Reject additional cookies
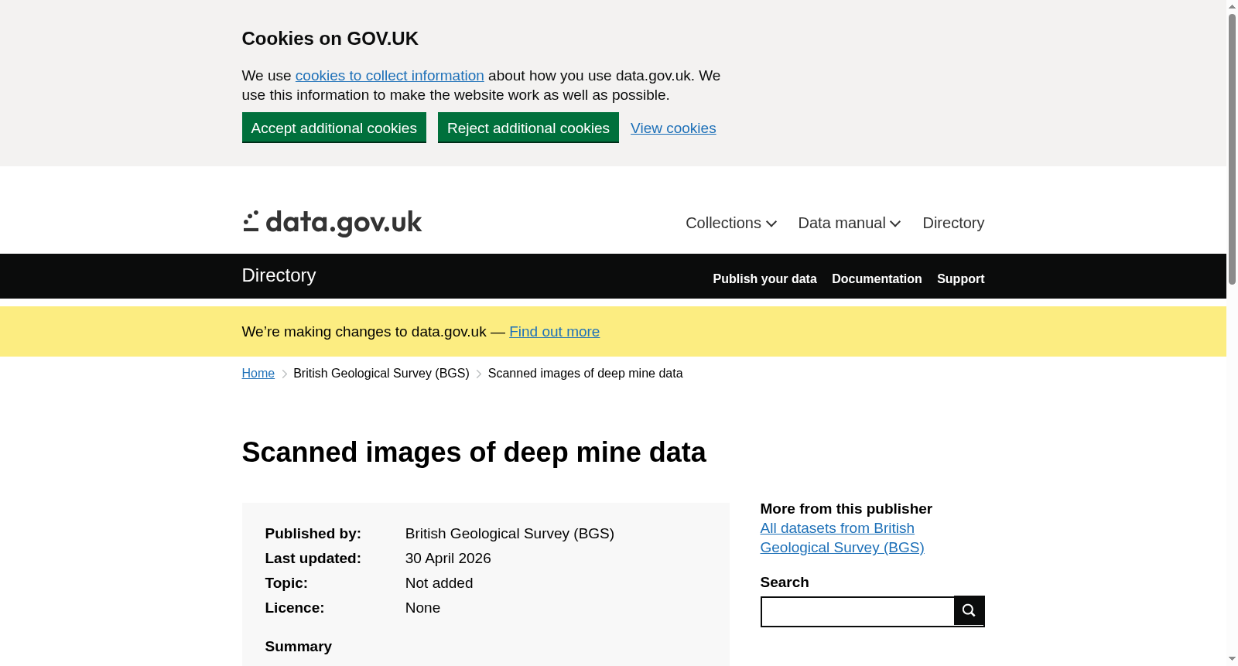1238x666 pixels. (528, 128)
